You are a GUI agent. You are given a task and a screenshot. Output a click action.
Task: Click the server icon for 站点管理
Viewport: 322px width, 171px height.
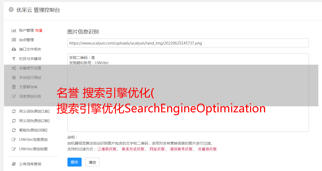pyautogui.click(x=14, y=40)
